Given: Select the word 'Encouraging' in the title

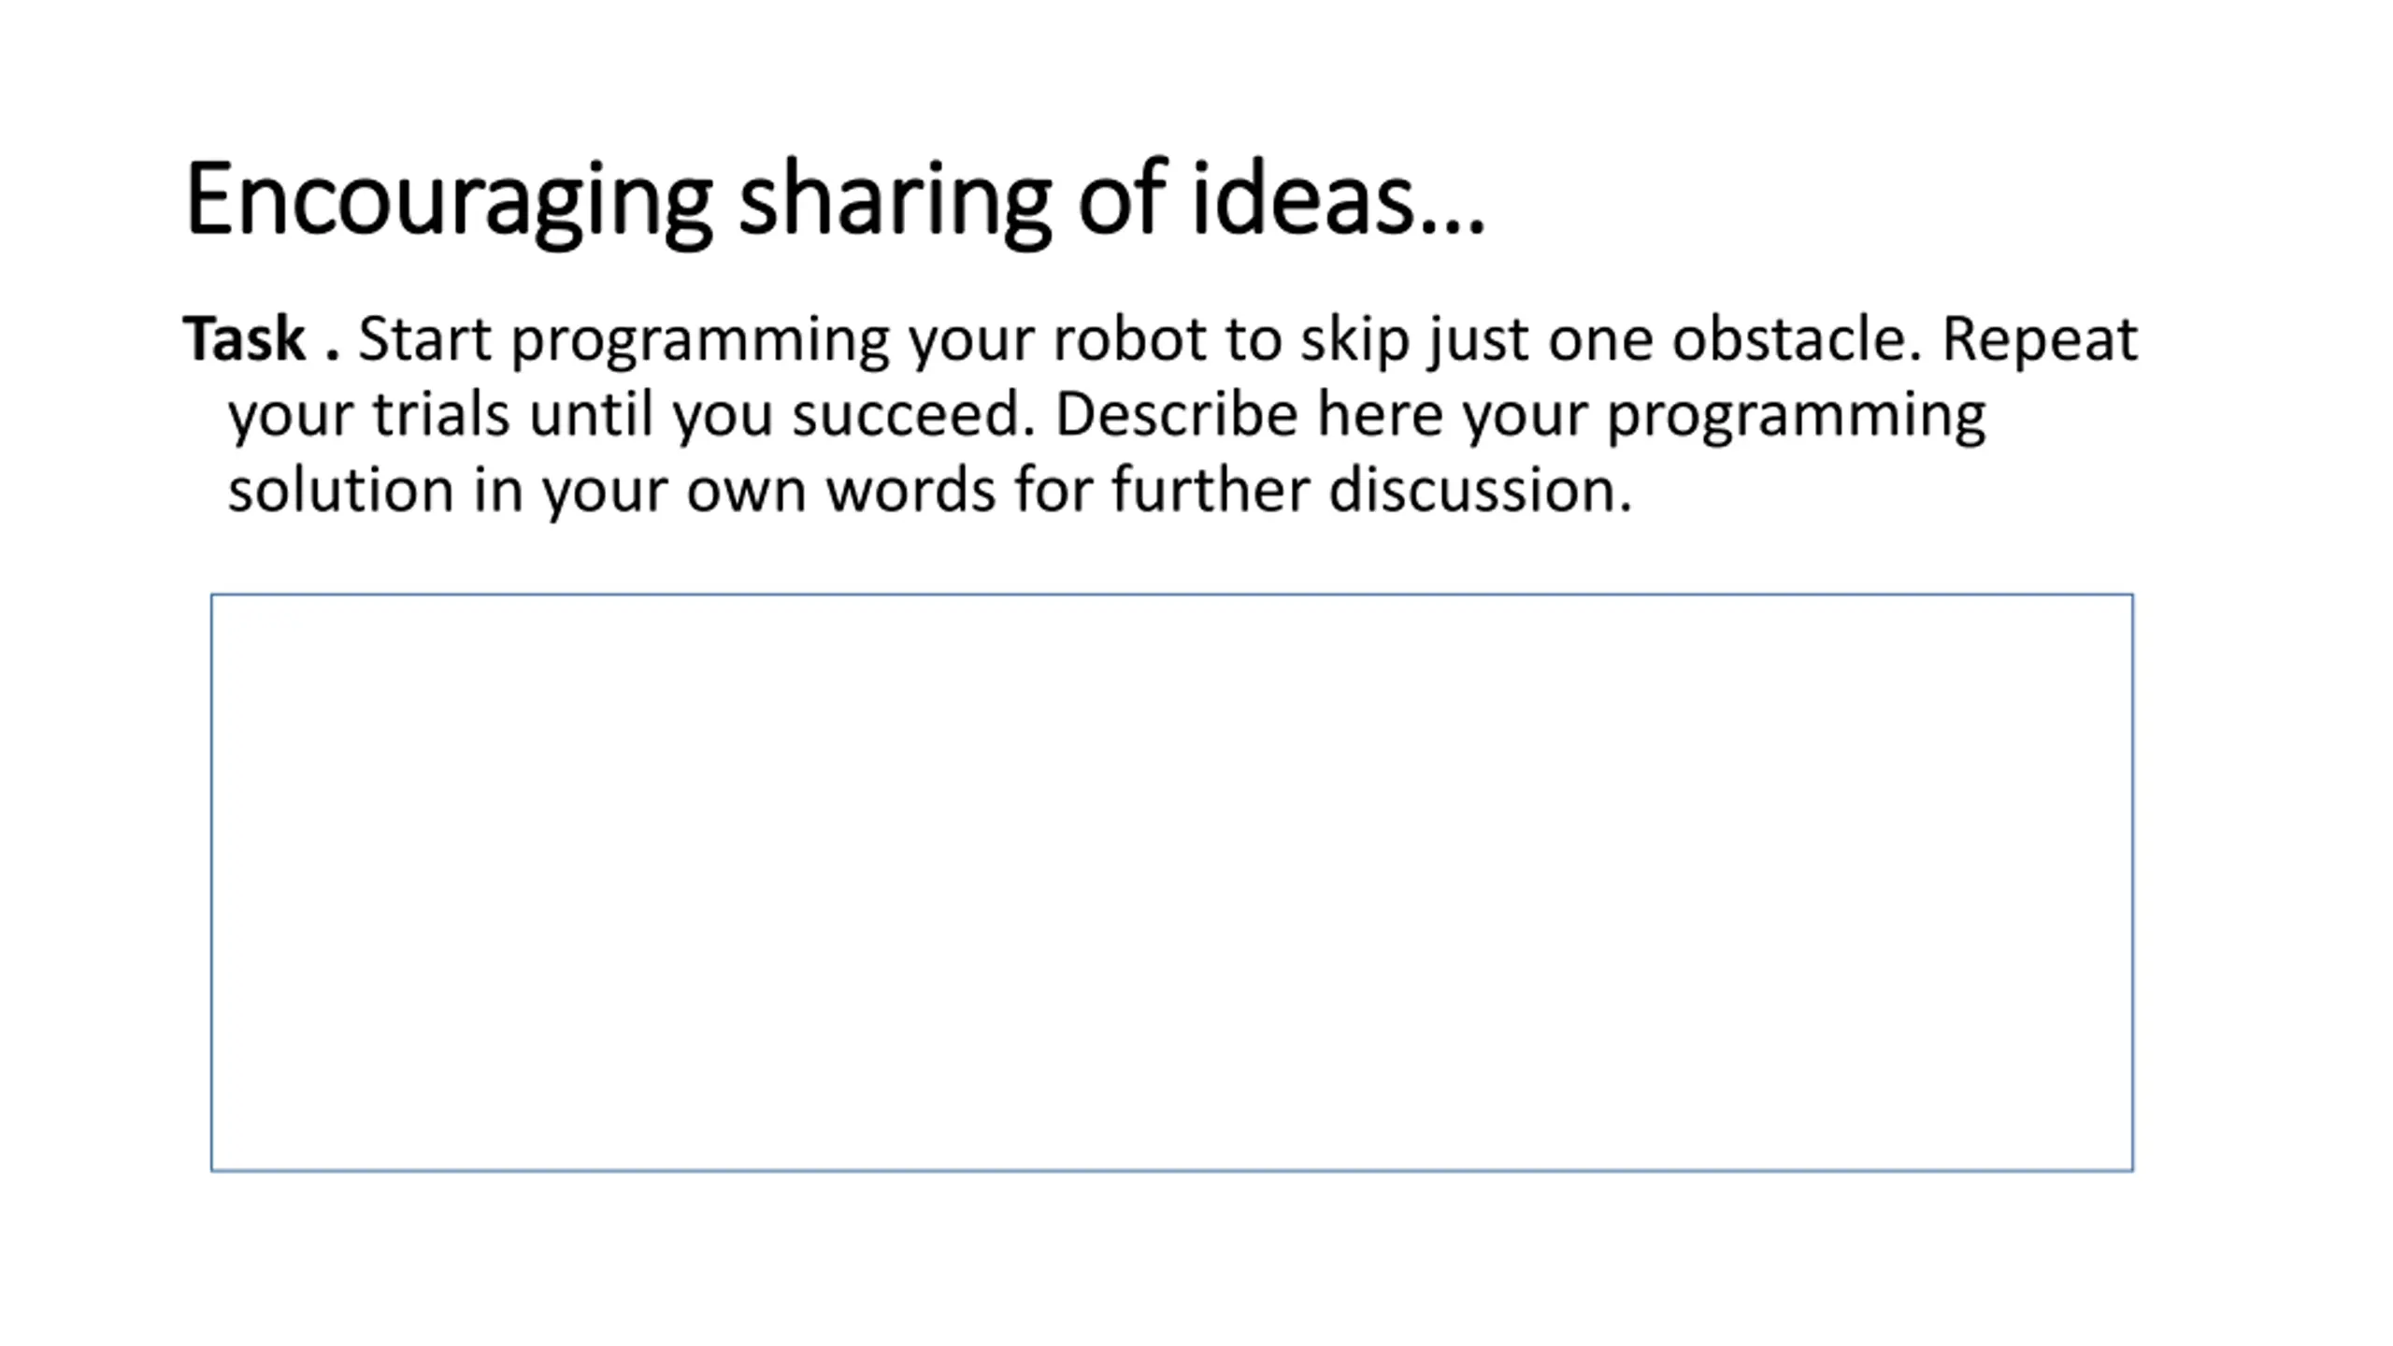Looking at the screenshot, I should coord(449,201).
